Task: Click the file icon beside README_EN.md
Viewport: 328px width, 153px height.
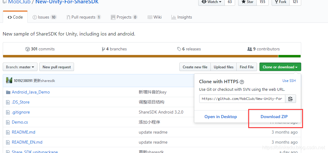Action: point(8,142)
